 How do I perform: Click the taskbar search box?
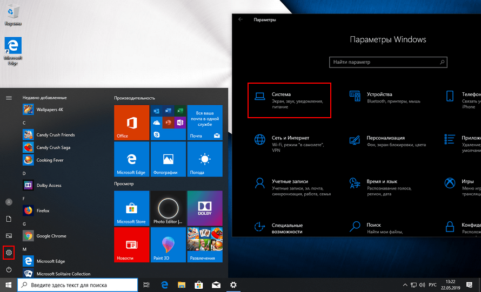(x=78, y=285)
